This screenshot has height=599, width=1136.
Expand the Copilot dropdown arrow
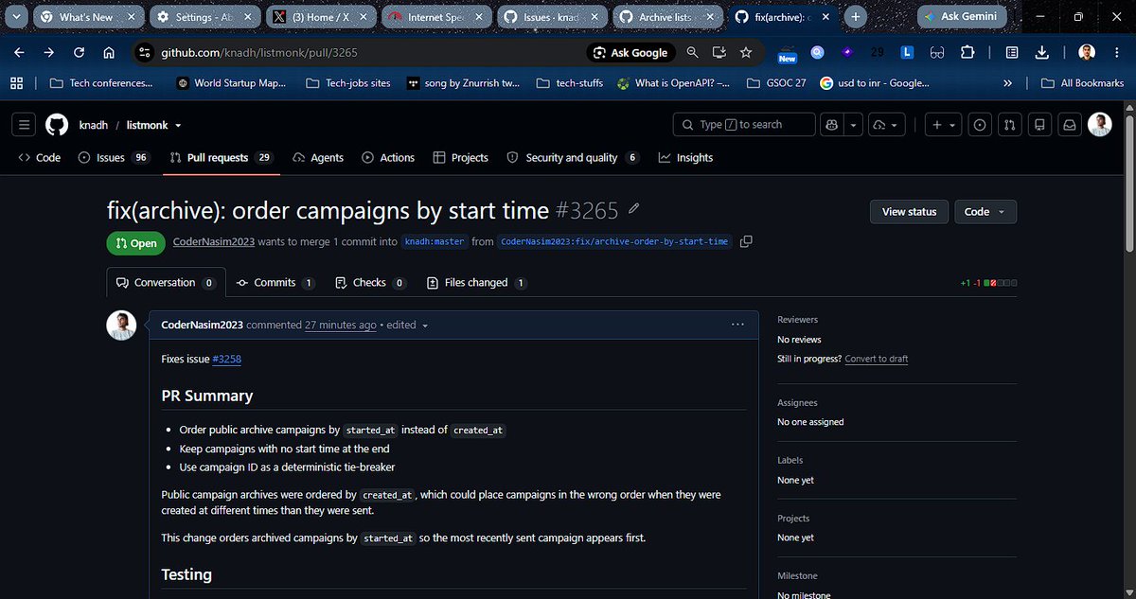[853, 125]
